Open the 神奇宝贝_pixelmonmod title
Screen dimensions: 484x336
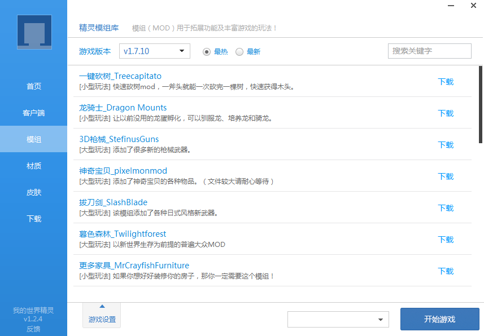[x=123, y=171]
